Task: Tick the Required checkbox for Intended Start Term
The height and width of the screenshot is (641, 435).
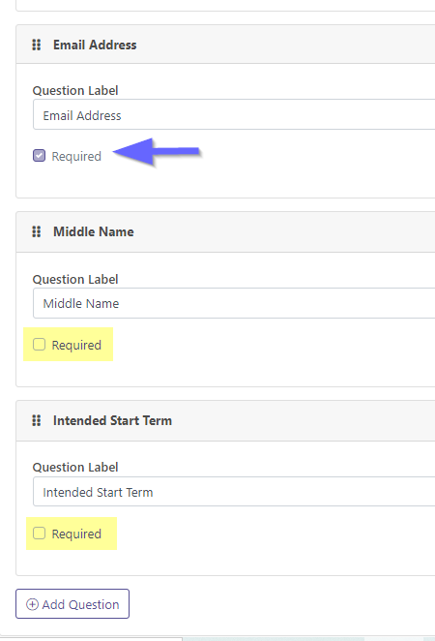Action: pyautogui.click(x=40, y=534)
